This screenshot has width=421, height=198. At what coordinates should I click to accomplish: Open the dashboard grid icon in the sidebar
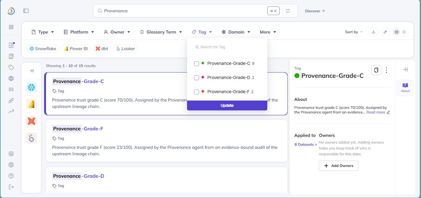pos(11,27)
